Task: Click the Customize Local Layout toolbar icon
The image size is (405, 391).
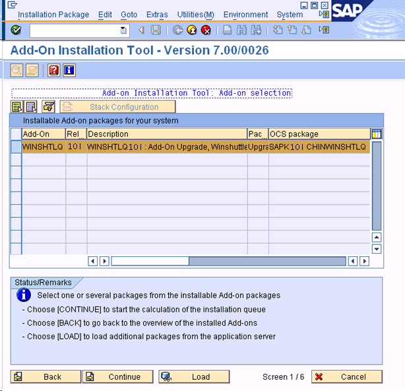Action: (x=324, y=30)
